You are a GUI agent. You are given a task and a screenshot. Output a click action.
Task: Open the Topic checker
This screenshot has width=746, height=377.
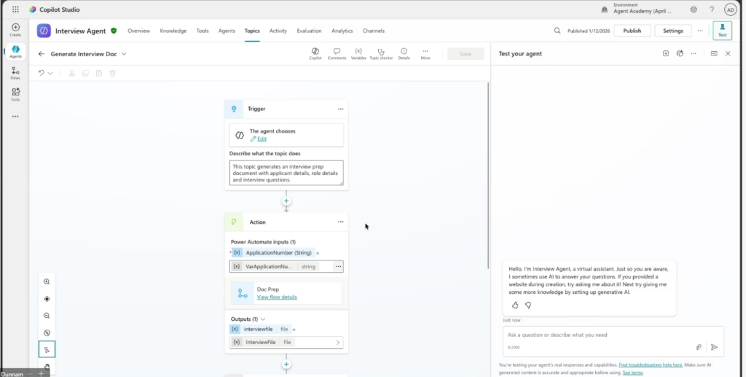click(380, 53)
